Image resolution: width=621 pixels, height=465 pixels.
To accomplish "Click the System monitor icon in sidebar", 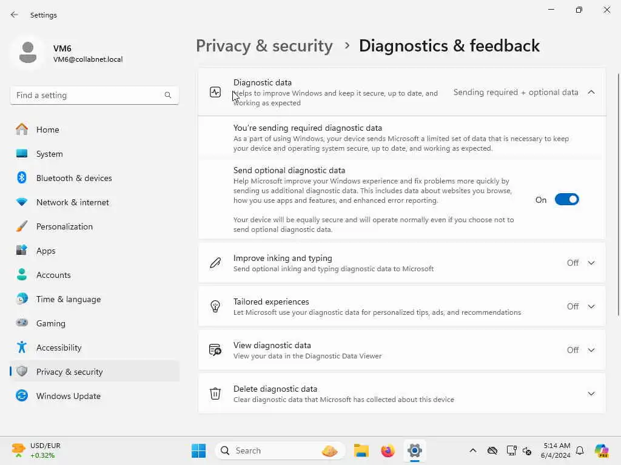I will 22,153.
